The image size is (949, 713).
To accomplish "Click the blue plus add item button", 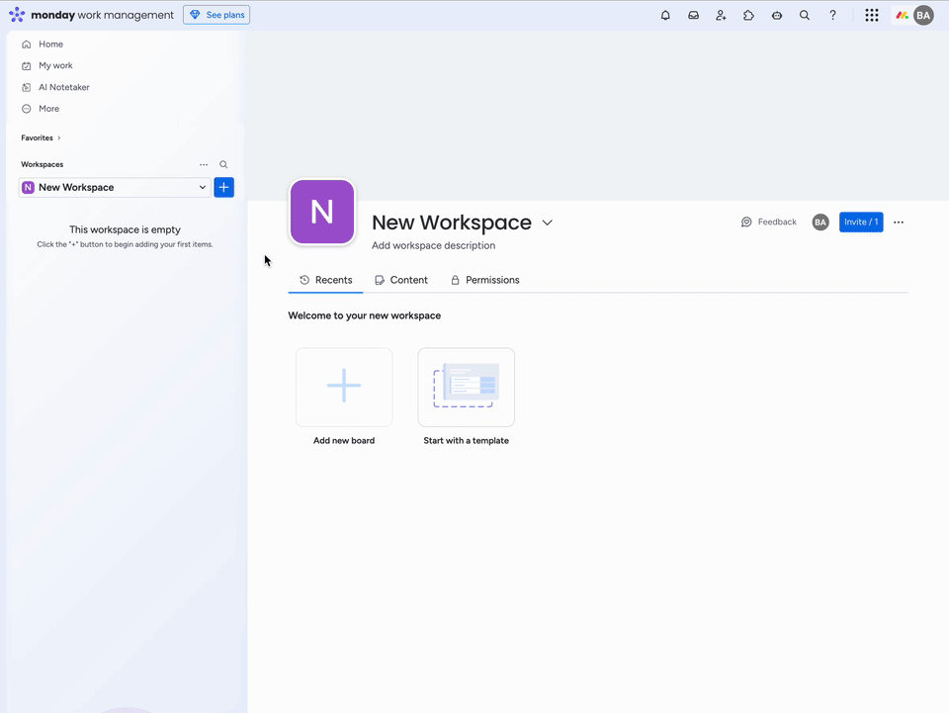I will 224,187.
